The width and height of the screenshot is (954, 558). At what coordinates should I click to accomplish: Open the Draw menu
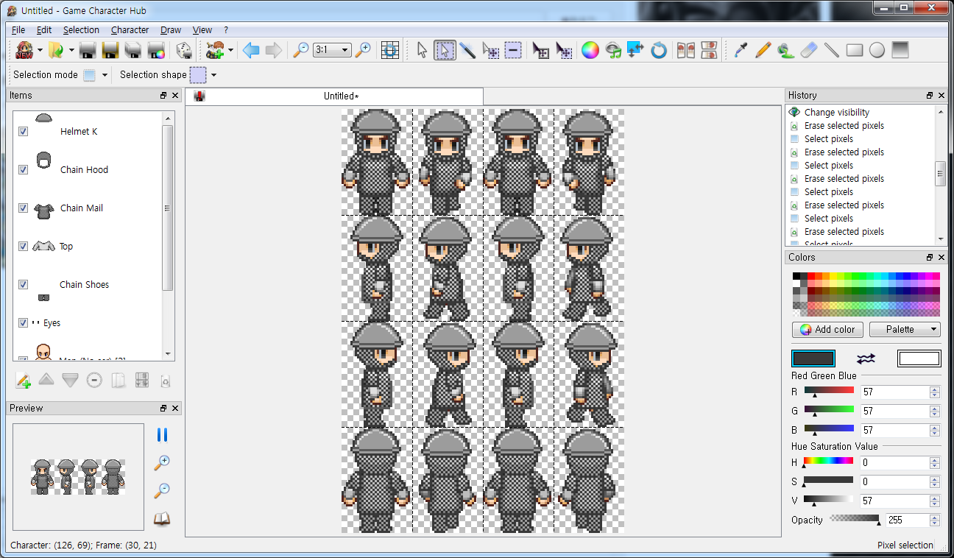pyautogui.click(x=171, y=30)
